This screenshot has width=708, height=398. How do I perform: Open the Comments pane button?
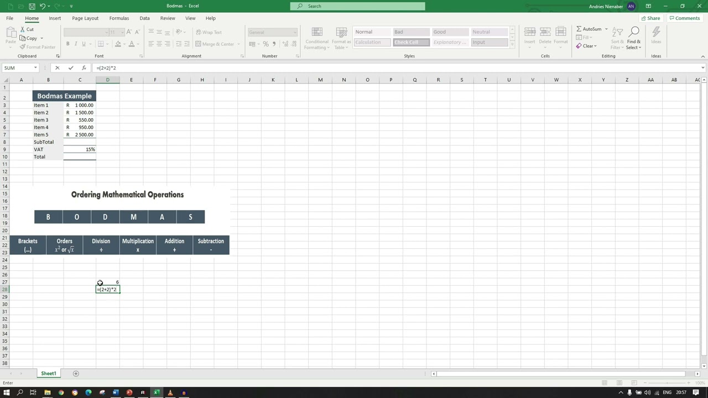(x=684, y=18)
